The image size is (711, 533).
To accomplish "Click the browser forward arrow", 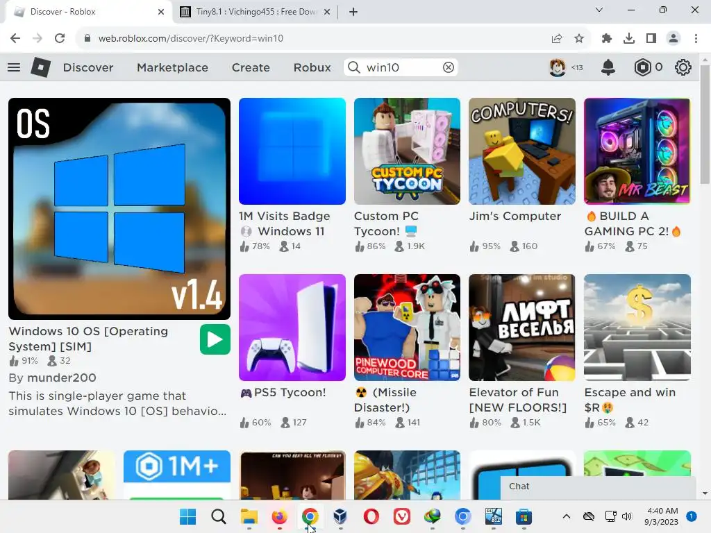I will (37, 39).
